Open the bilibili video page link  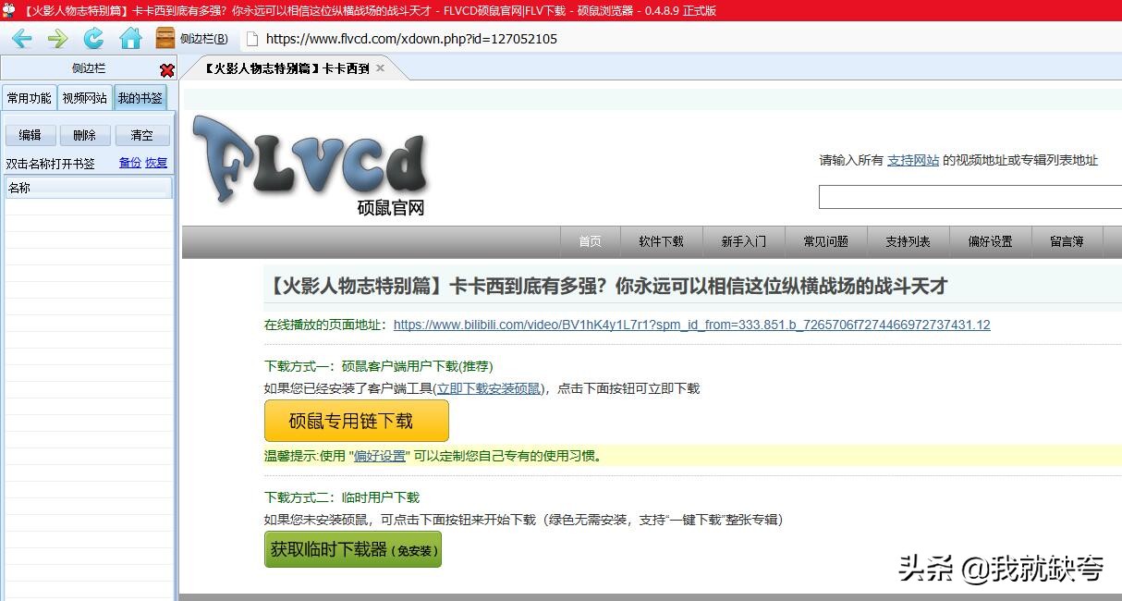click(692, 325)
